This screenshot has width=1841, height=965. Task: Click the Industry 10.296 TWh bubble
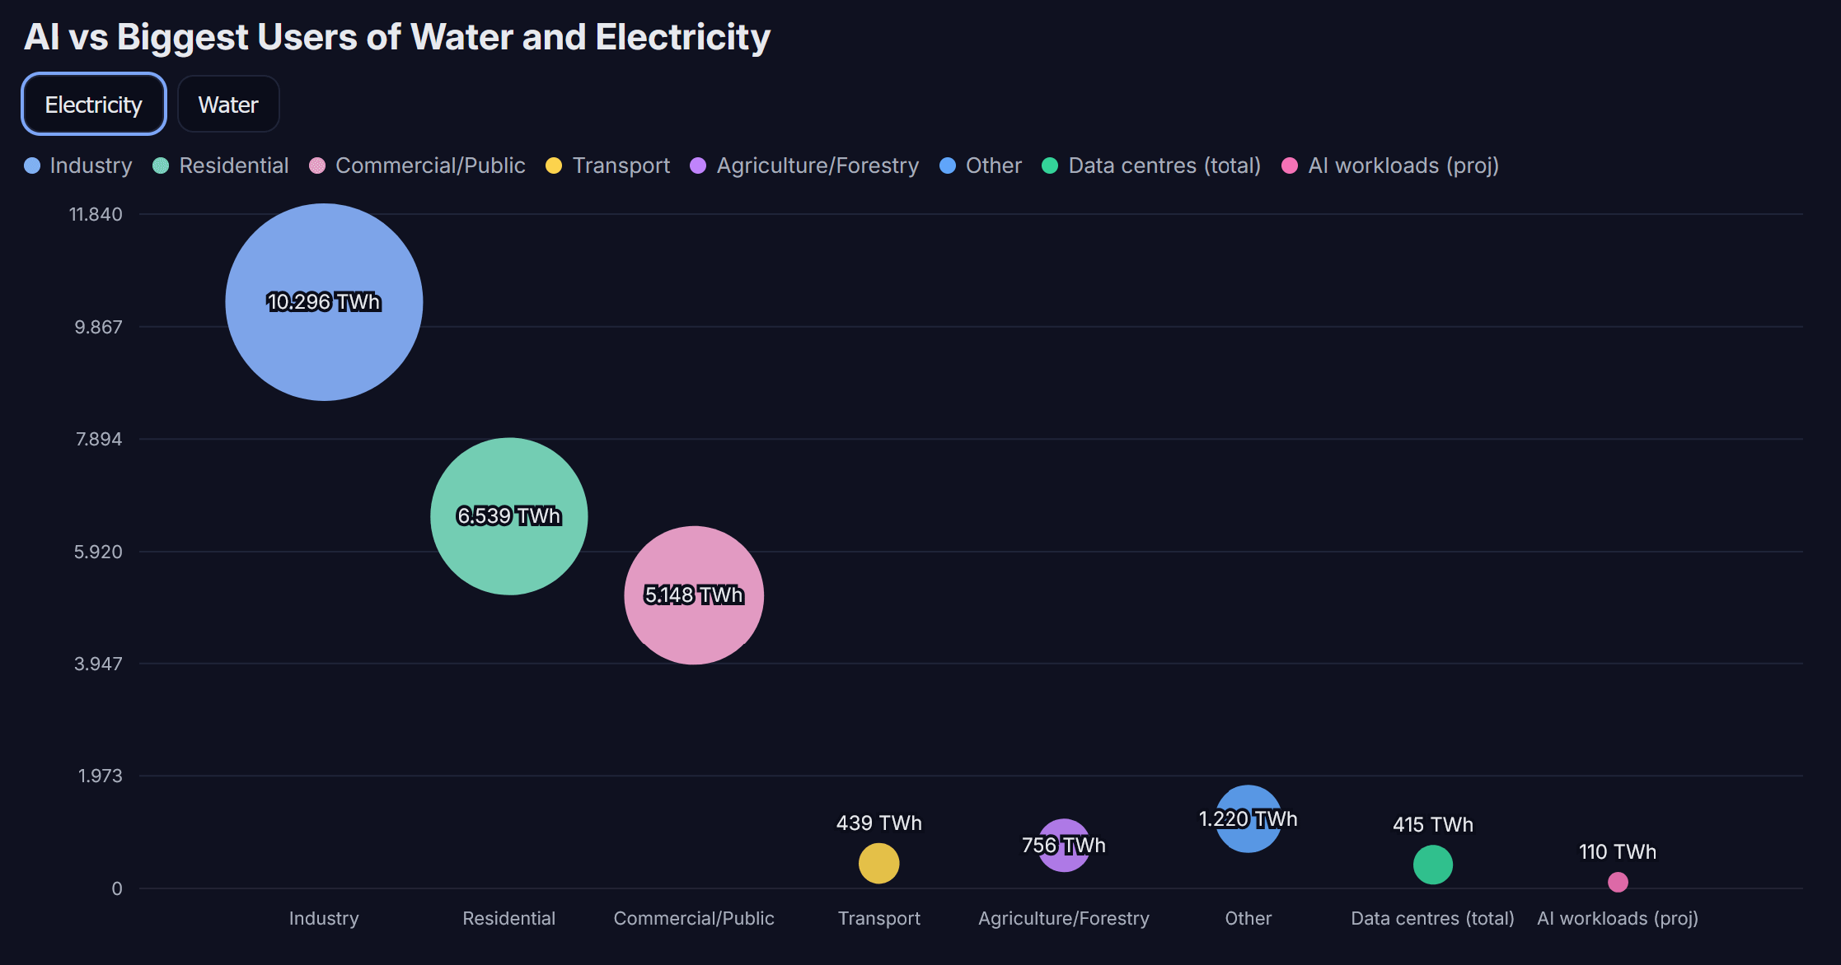[324, 302]
